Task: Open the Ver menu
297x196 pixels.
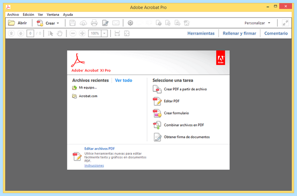Action: (41, 14)
